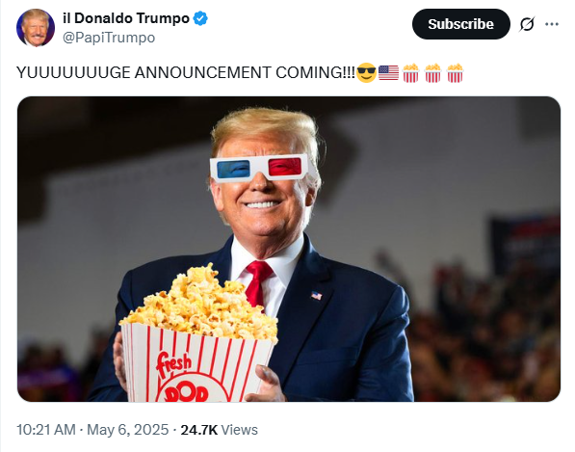
Task: Open the @PapiTrumpo handle link
Action: 109,38
